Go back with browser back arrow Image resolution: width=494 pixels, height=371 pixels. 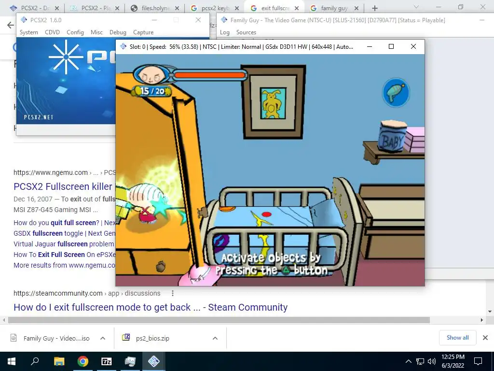coord(11,25)
